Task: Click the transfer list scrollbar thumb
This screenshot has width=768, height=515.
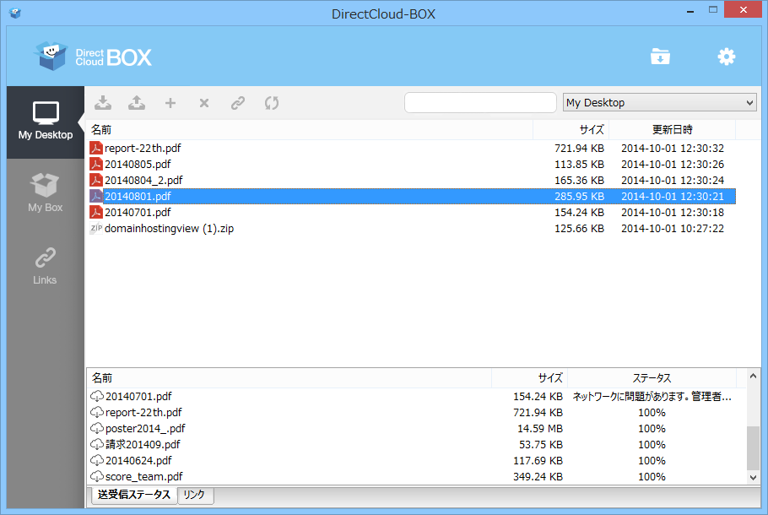Action: [754, 447]
